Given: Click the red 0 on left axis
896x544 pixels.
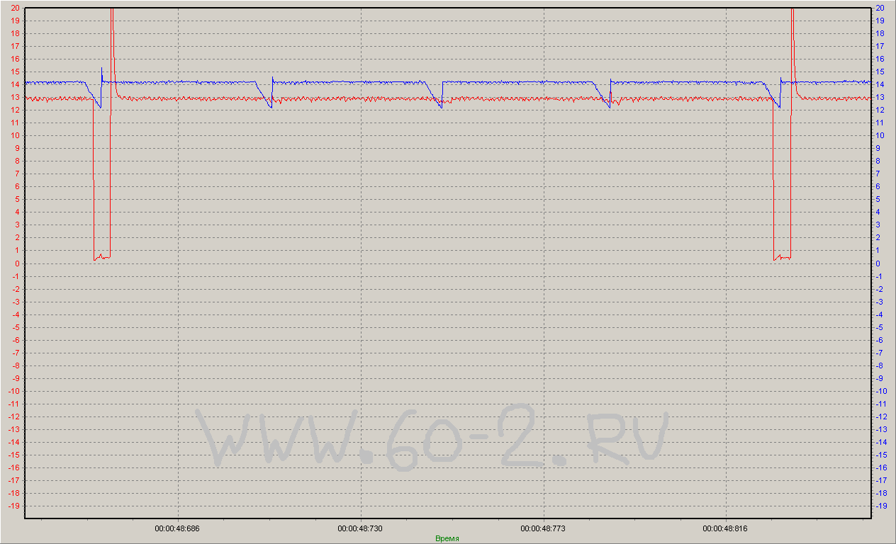Looking at the screenshot, I should click(x=16, y=263).
